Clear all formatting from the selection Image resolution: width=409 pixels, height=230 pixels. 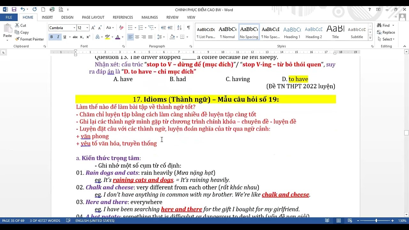(x=121, y=28)
